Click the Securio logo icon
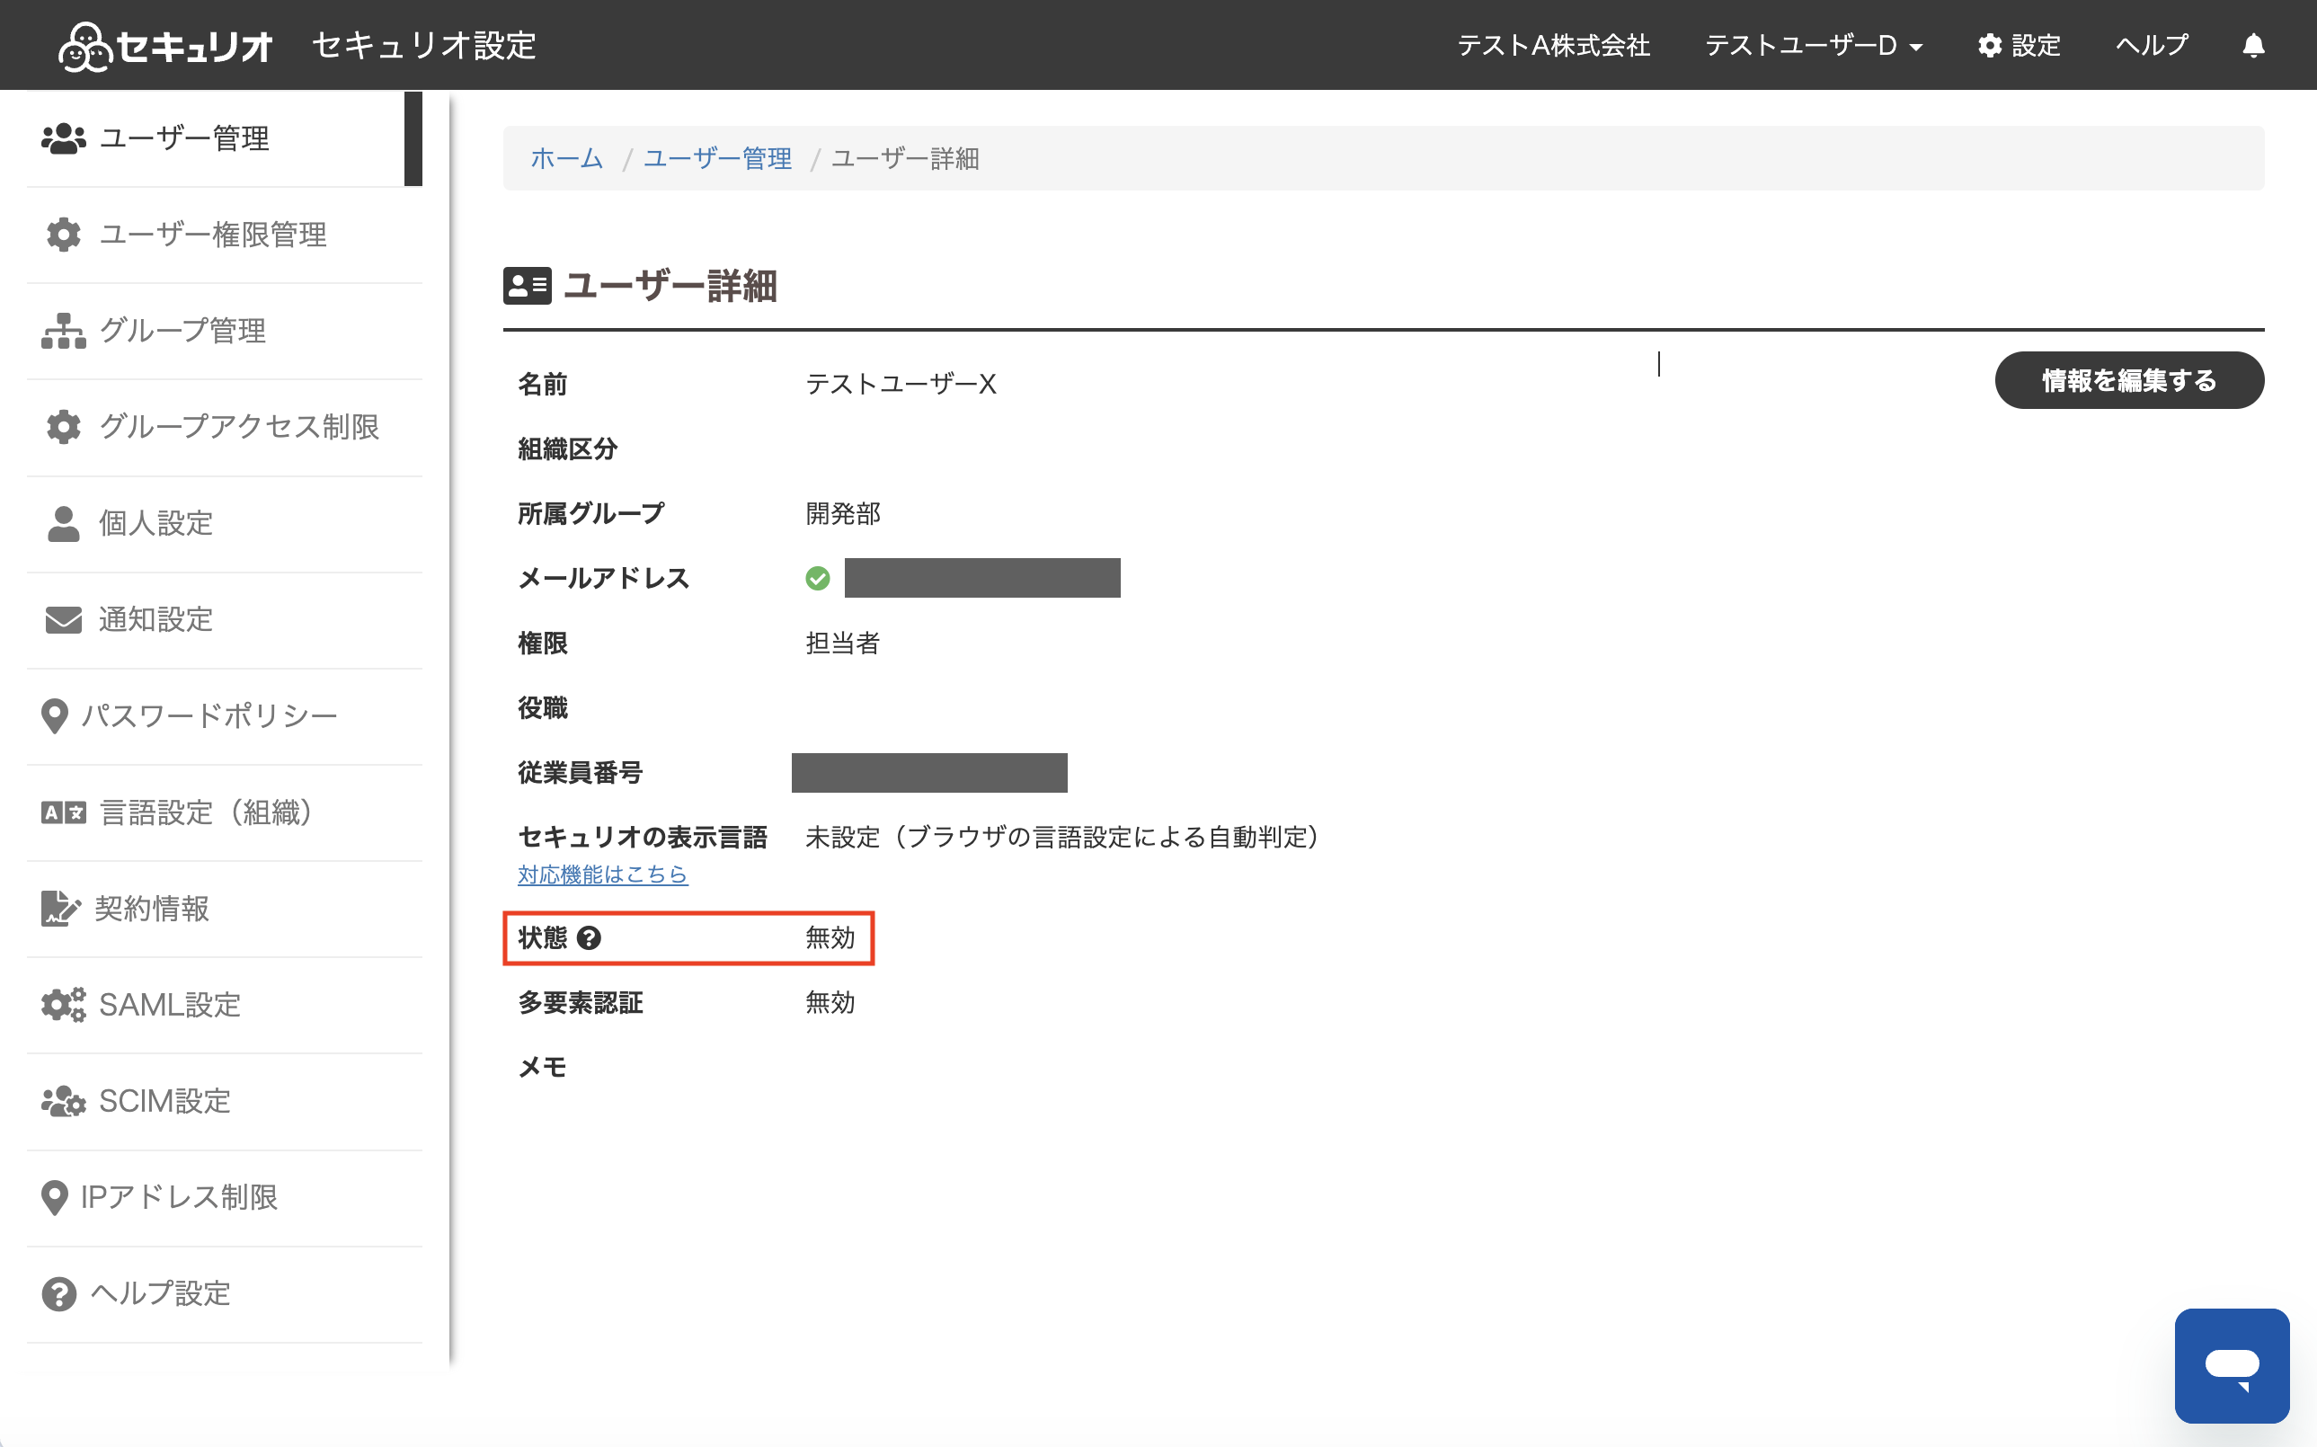 [x=85, y=46]
